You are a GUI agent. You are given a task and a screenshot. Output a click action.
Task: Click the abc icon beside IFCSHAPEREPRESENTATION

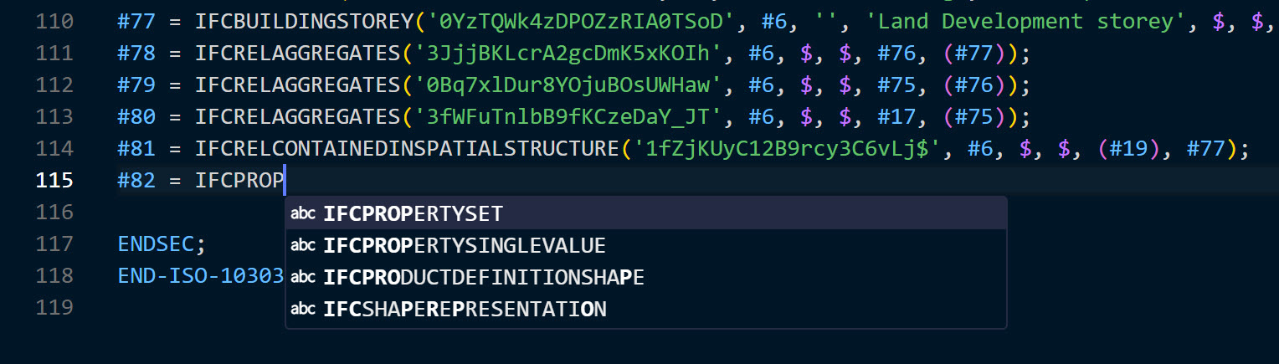[303, 309]
